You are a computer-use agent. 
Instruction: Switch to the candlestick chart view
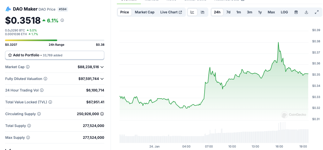(203, 12)
